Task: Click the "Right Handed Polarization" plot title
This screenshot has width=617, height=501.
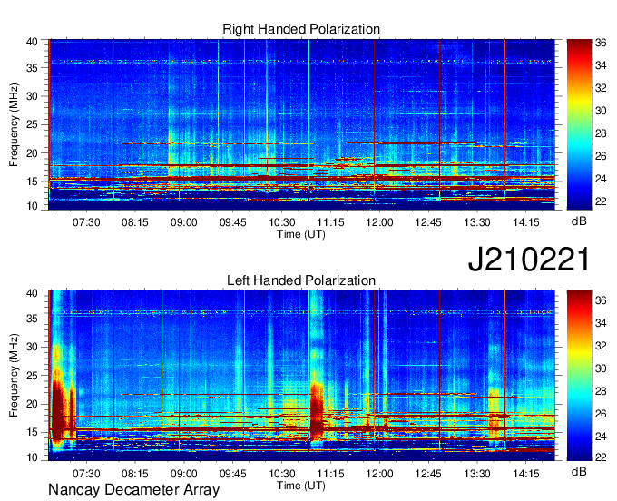Action: tap(301, 29)
